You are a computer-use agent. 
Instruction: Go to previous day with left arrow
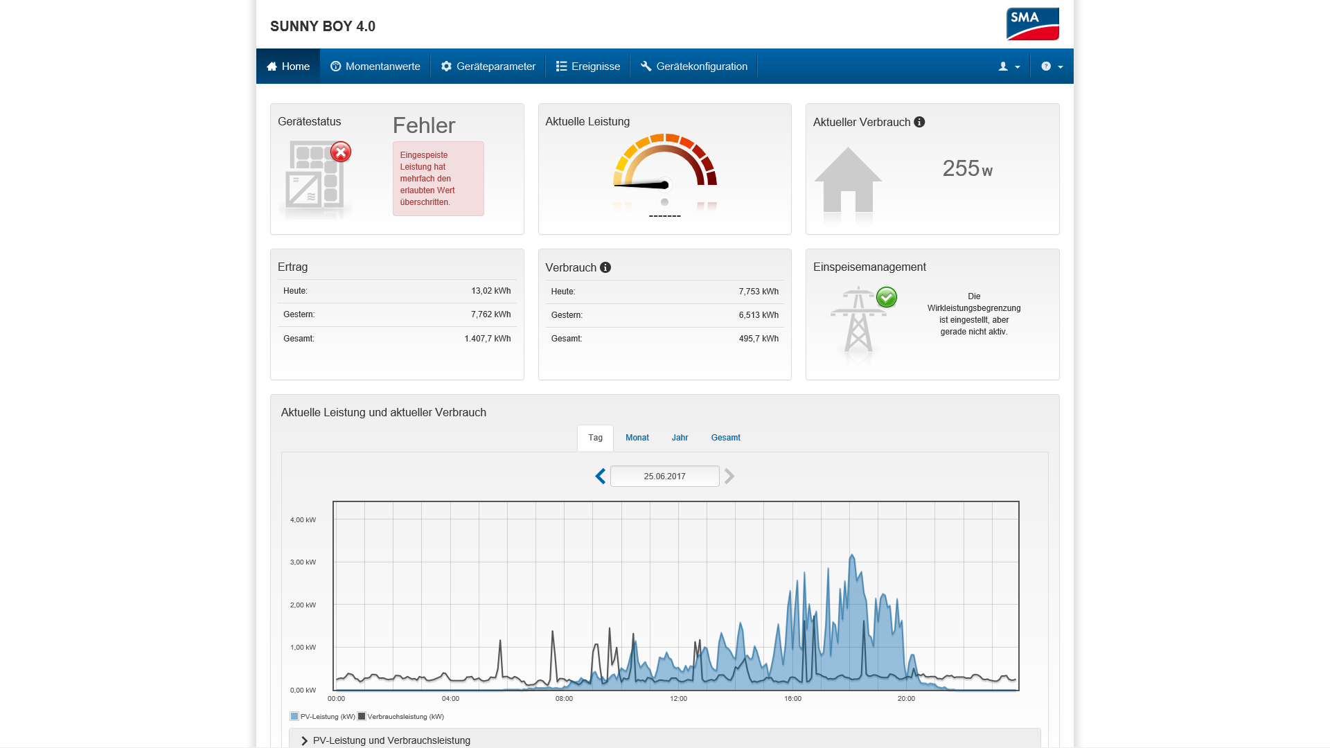[601, 477]
